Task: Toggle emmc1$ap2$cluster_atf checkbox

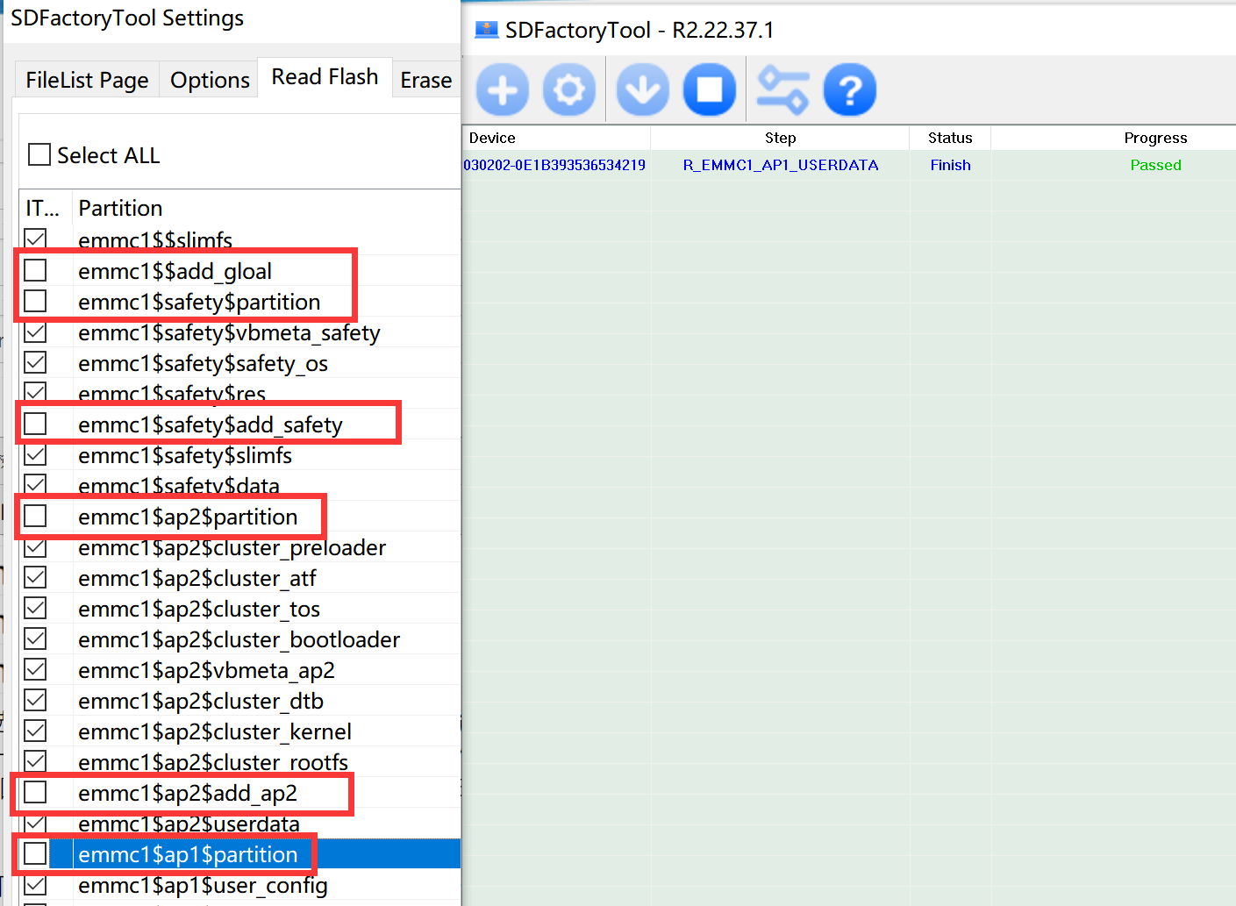Action: click(35, 577)
